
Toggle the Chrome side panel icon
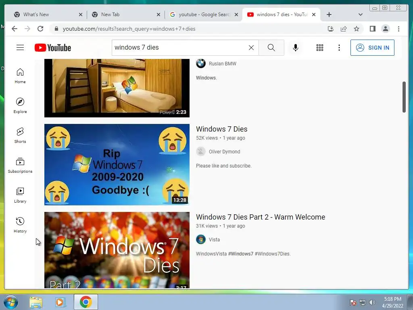pos(372,29)
